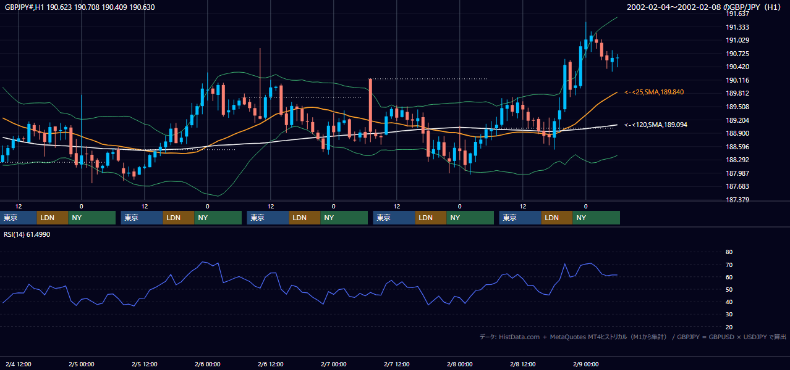Click the 2/5 12:00 time label
Screen dimensions: 790x370
point(145,364)
